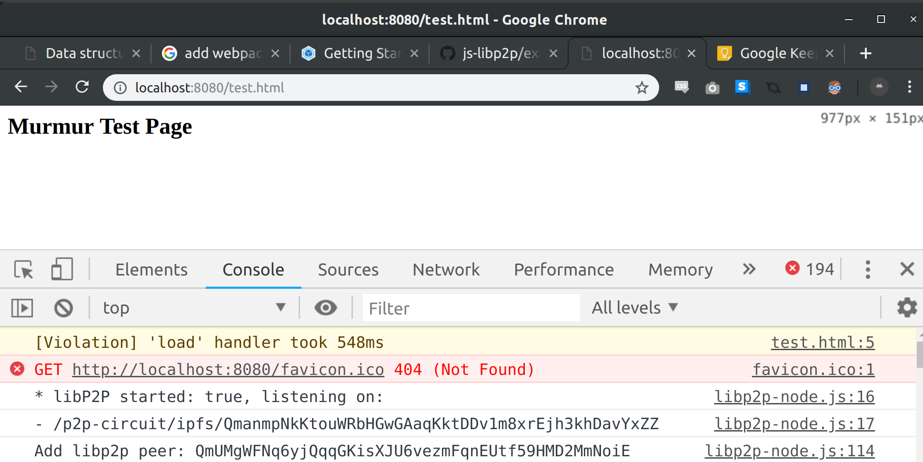Open the console settings gear

[907, 307]
